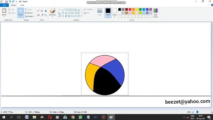The image size is (213, 120).
Task: Open the Paste dropdown arrow
Action: pos(4,17)
